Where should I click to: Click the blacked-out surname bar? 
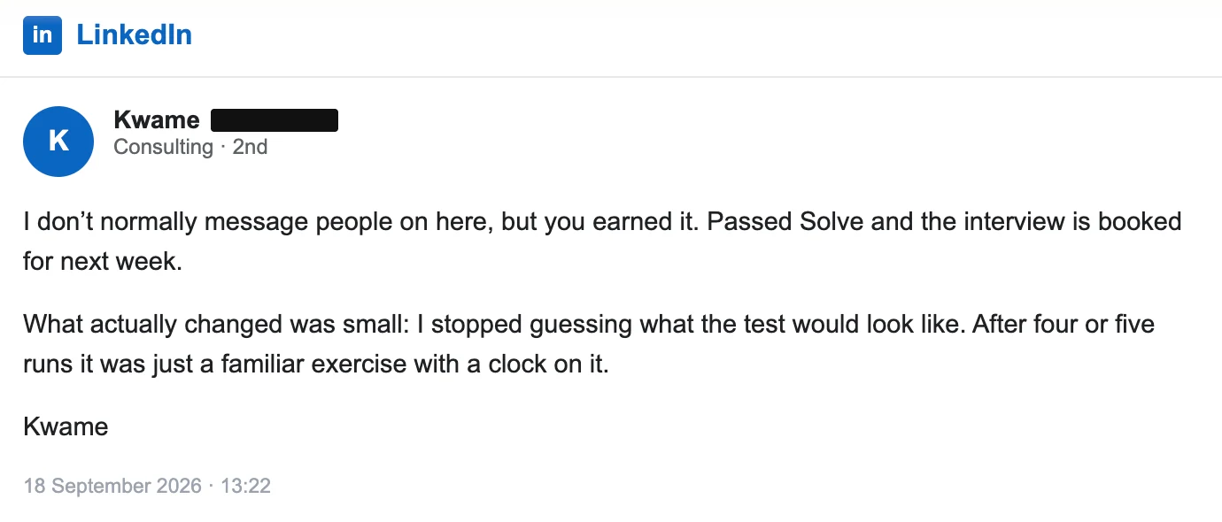pos(275,120)
